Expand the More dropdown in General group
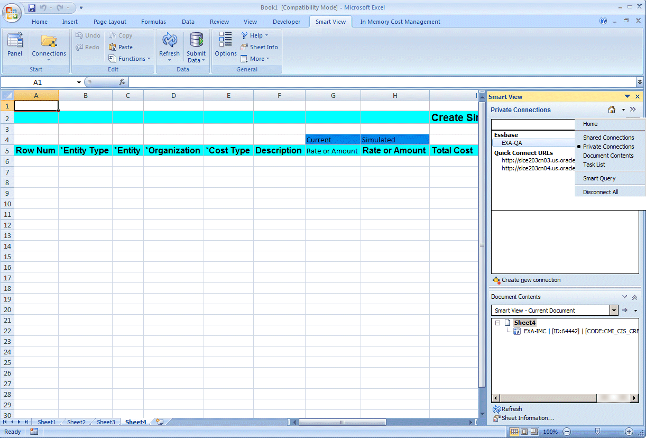The width and height of the screenshot is (646, 438). [255, 59]
